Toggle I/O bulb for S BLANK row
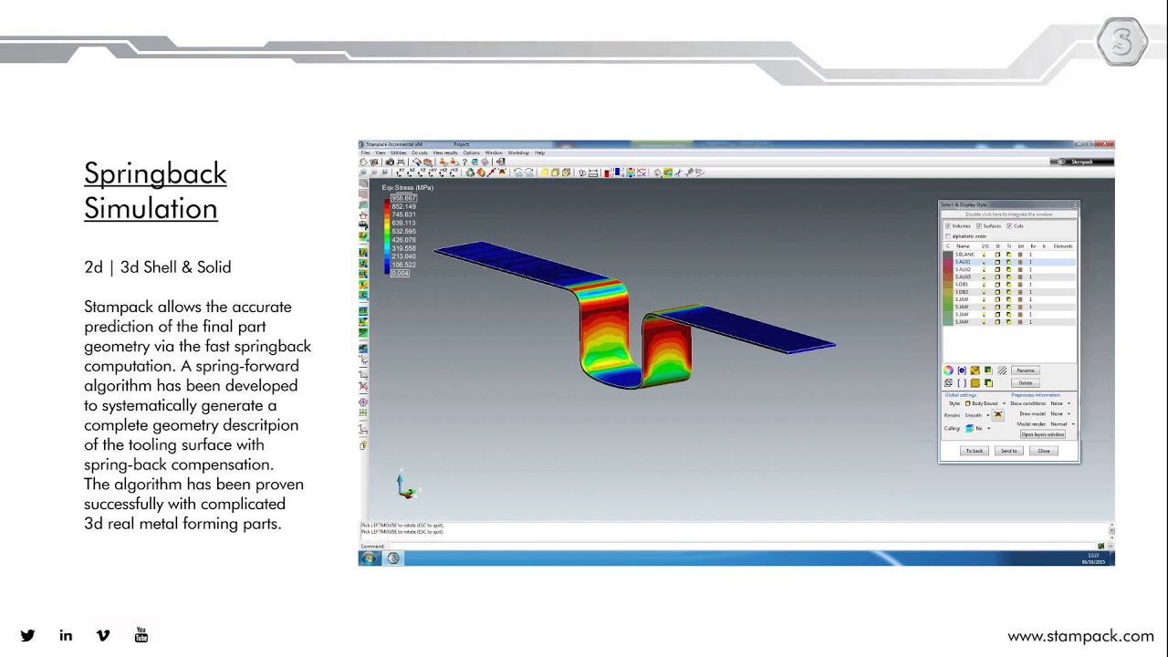Screen dimensions: 1168x657 click(984, 255)
